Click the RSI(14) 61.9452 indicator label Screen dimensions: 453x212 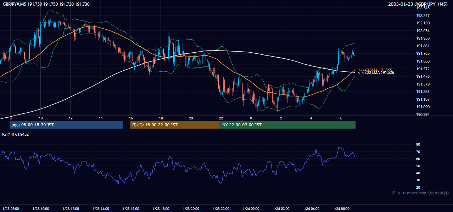[16, 134]
